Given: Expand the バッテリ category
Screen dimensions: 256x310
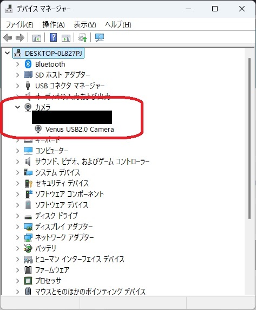Looking at the screenshot, I should [17, 248].
